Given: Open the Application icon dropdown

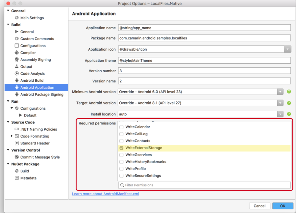Looking at the screenshot, I should click(x=287, y=49).
